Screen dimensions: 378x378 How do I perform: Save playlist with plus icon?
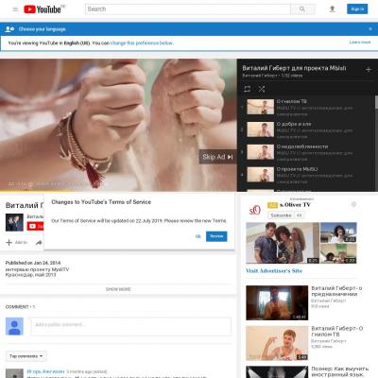click(369, 70)
